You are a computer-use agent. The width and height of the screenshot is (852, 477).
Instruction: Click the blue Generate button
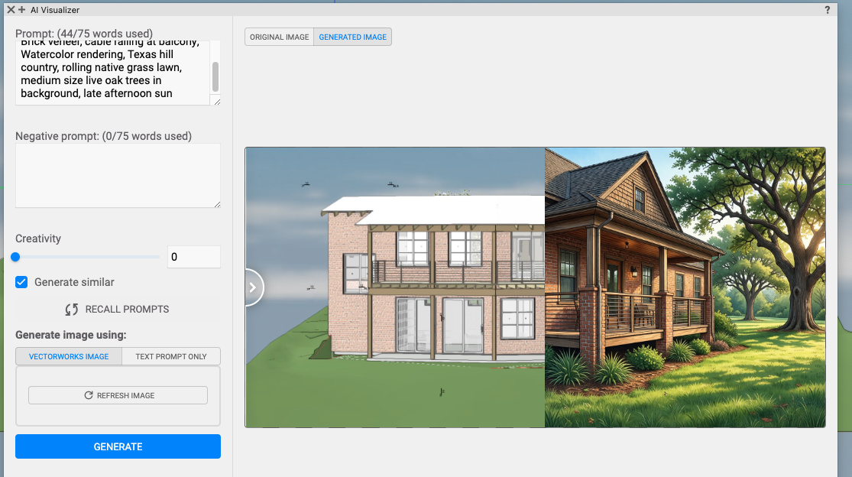point(118,446)
